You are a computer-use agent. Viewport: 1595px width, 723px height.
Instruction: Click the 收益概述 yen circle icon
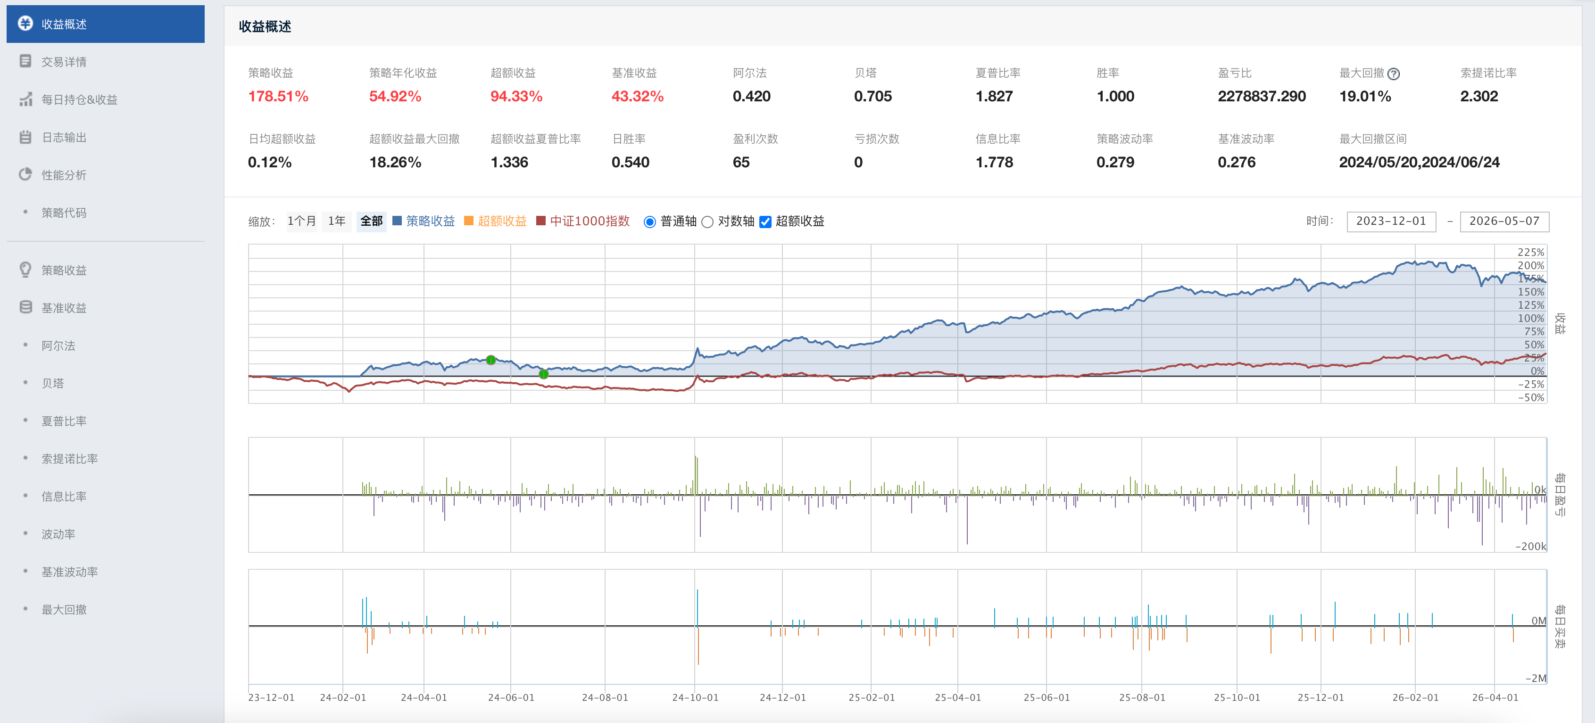25,24
